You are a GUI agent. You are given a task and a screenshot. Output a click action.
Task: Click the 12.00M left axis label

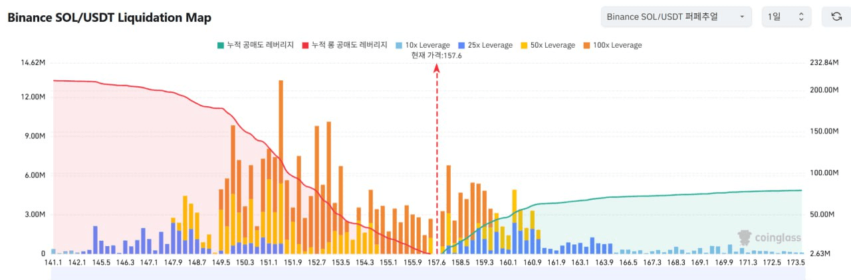point(33,97)
